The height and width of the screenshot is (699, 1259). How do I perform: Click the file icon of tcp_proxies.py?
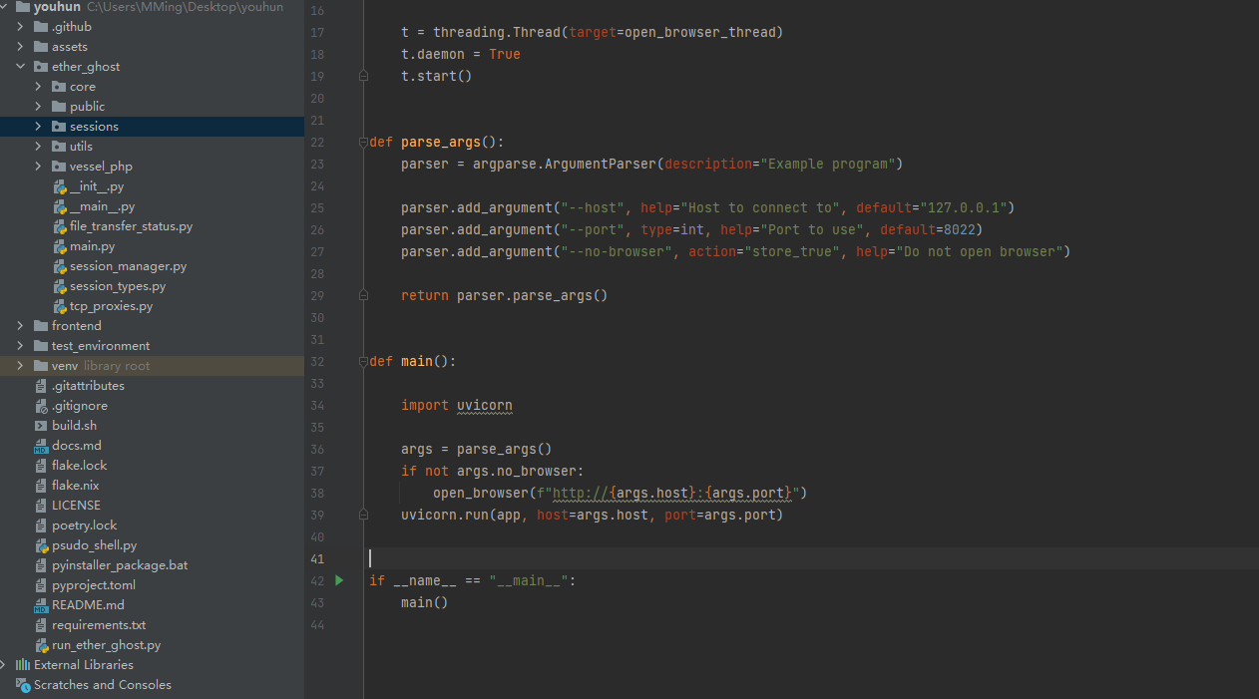point(59,306)
